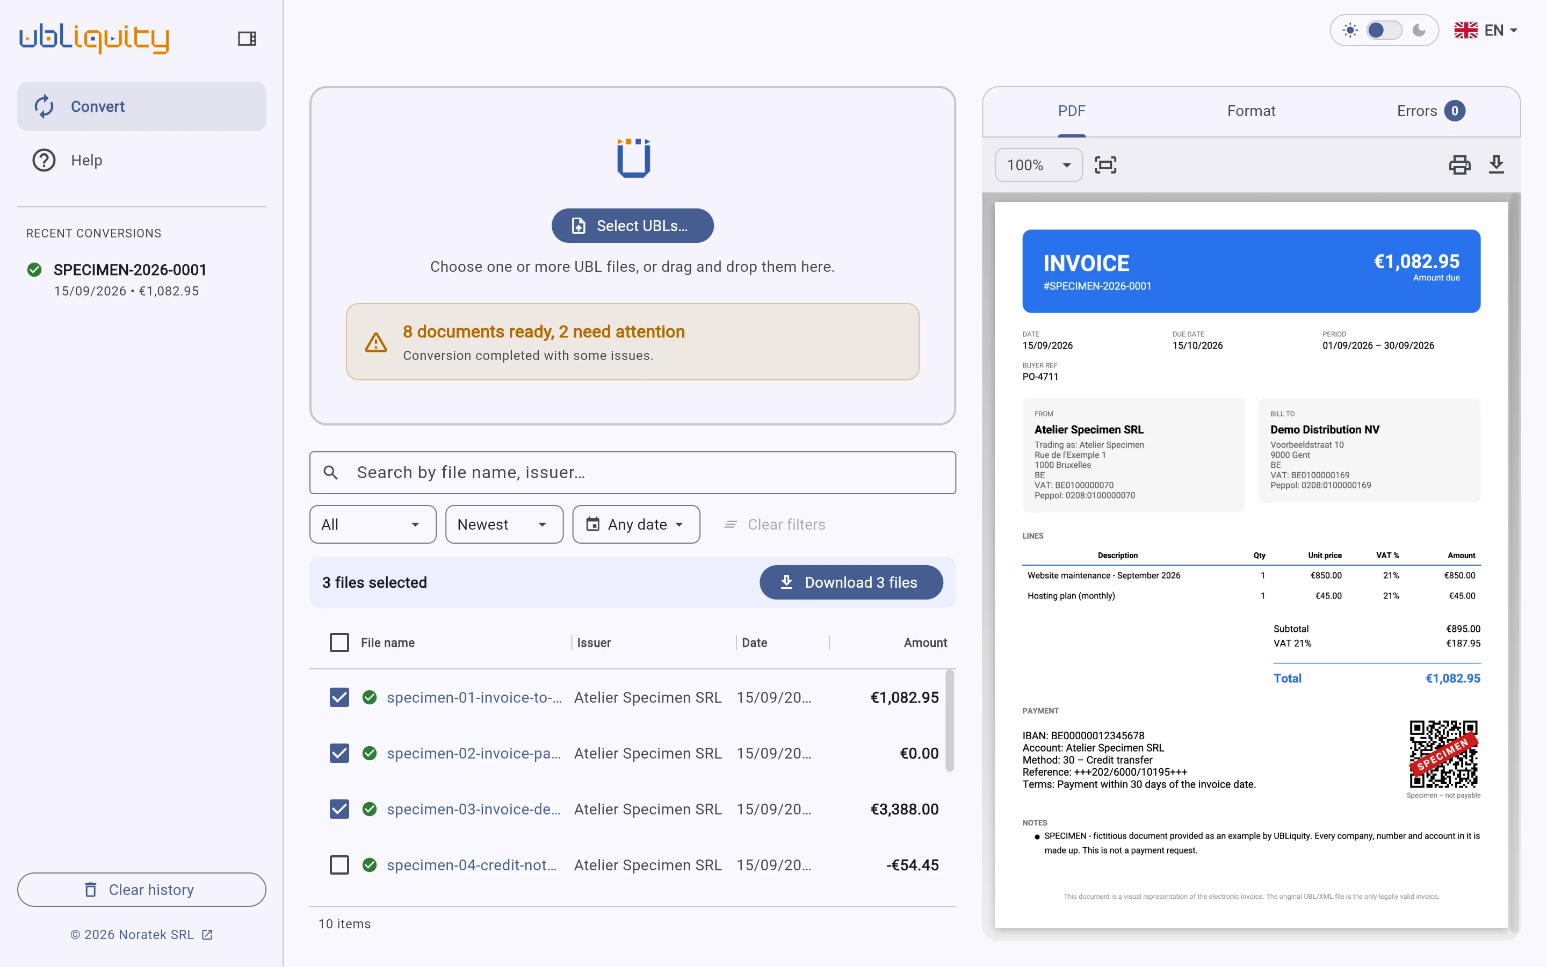Click the UK flag icon

1466,30
